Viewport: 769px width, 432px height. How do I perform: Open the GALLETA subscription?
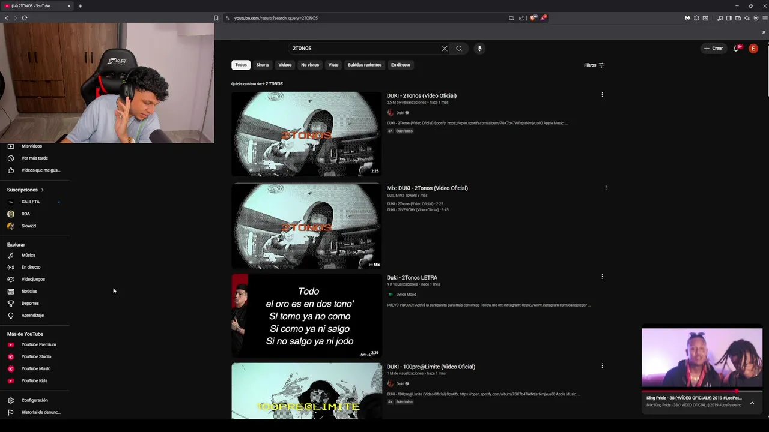31,202
